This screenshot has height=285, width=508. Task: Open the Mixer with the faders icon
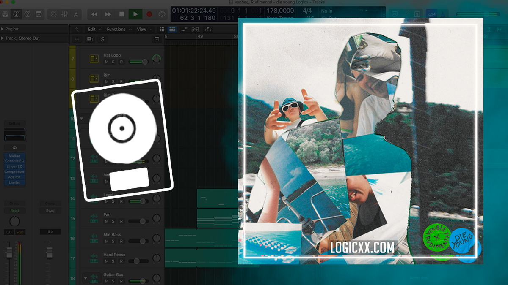[65, 14]
